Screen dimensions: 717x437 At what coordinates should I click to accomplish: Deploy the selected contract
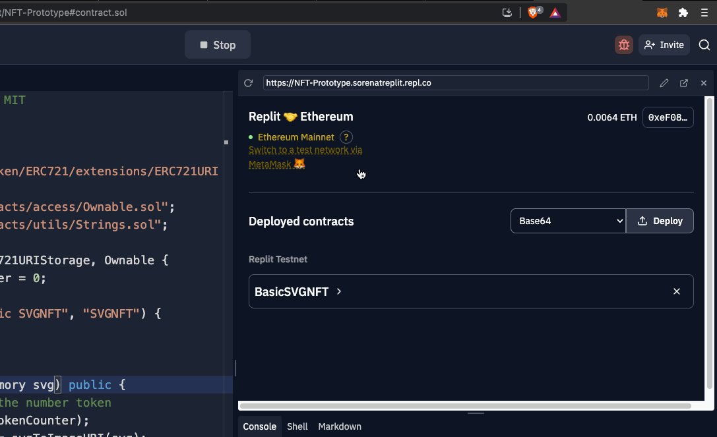[660, 221]
